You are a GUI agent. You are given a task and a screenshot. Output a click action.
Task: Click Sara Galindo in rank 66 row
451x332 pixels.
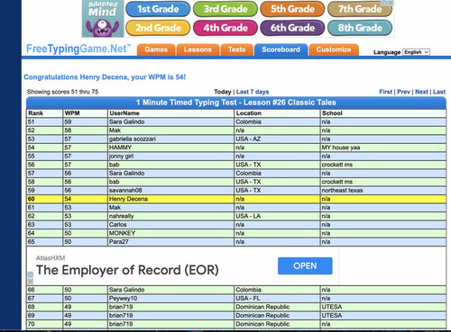tap(127, 290)
